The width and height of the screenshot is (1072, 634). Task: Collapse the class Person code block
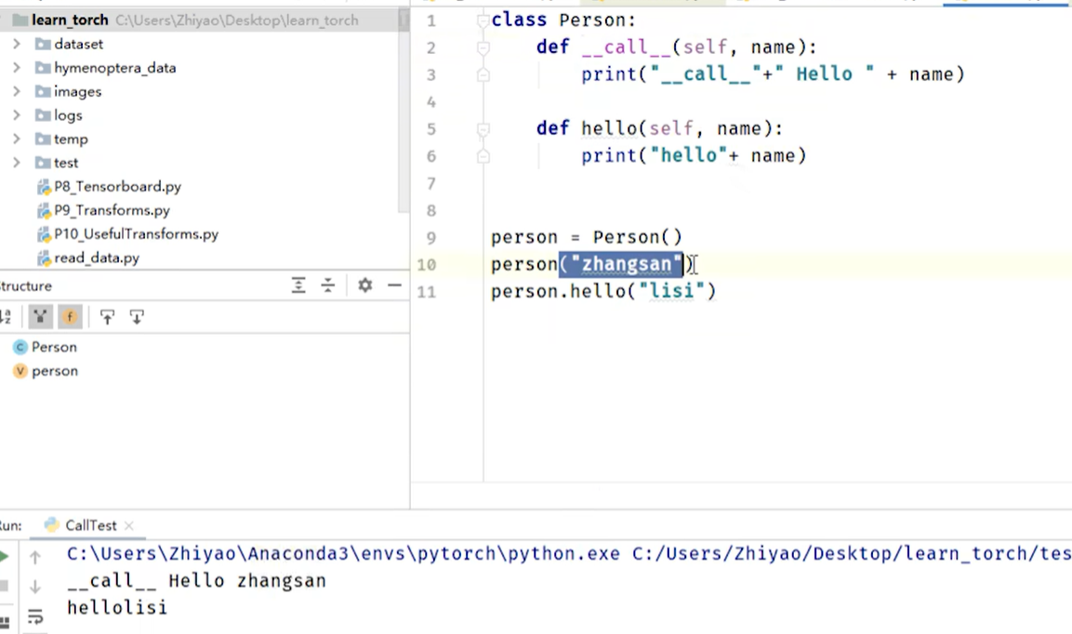(483, 20)
